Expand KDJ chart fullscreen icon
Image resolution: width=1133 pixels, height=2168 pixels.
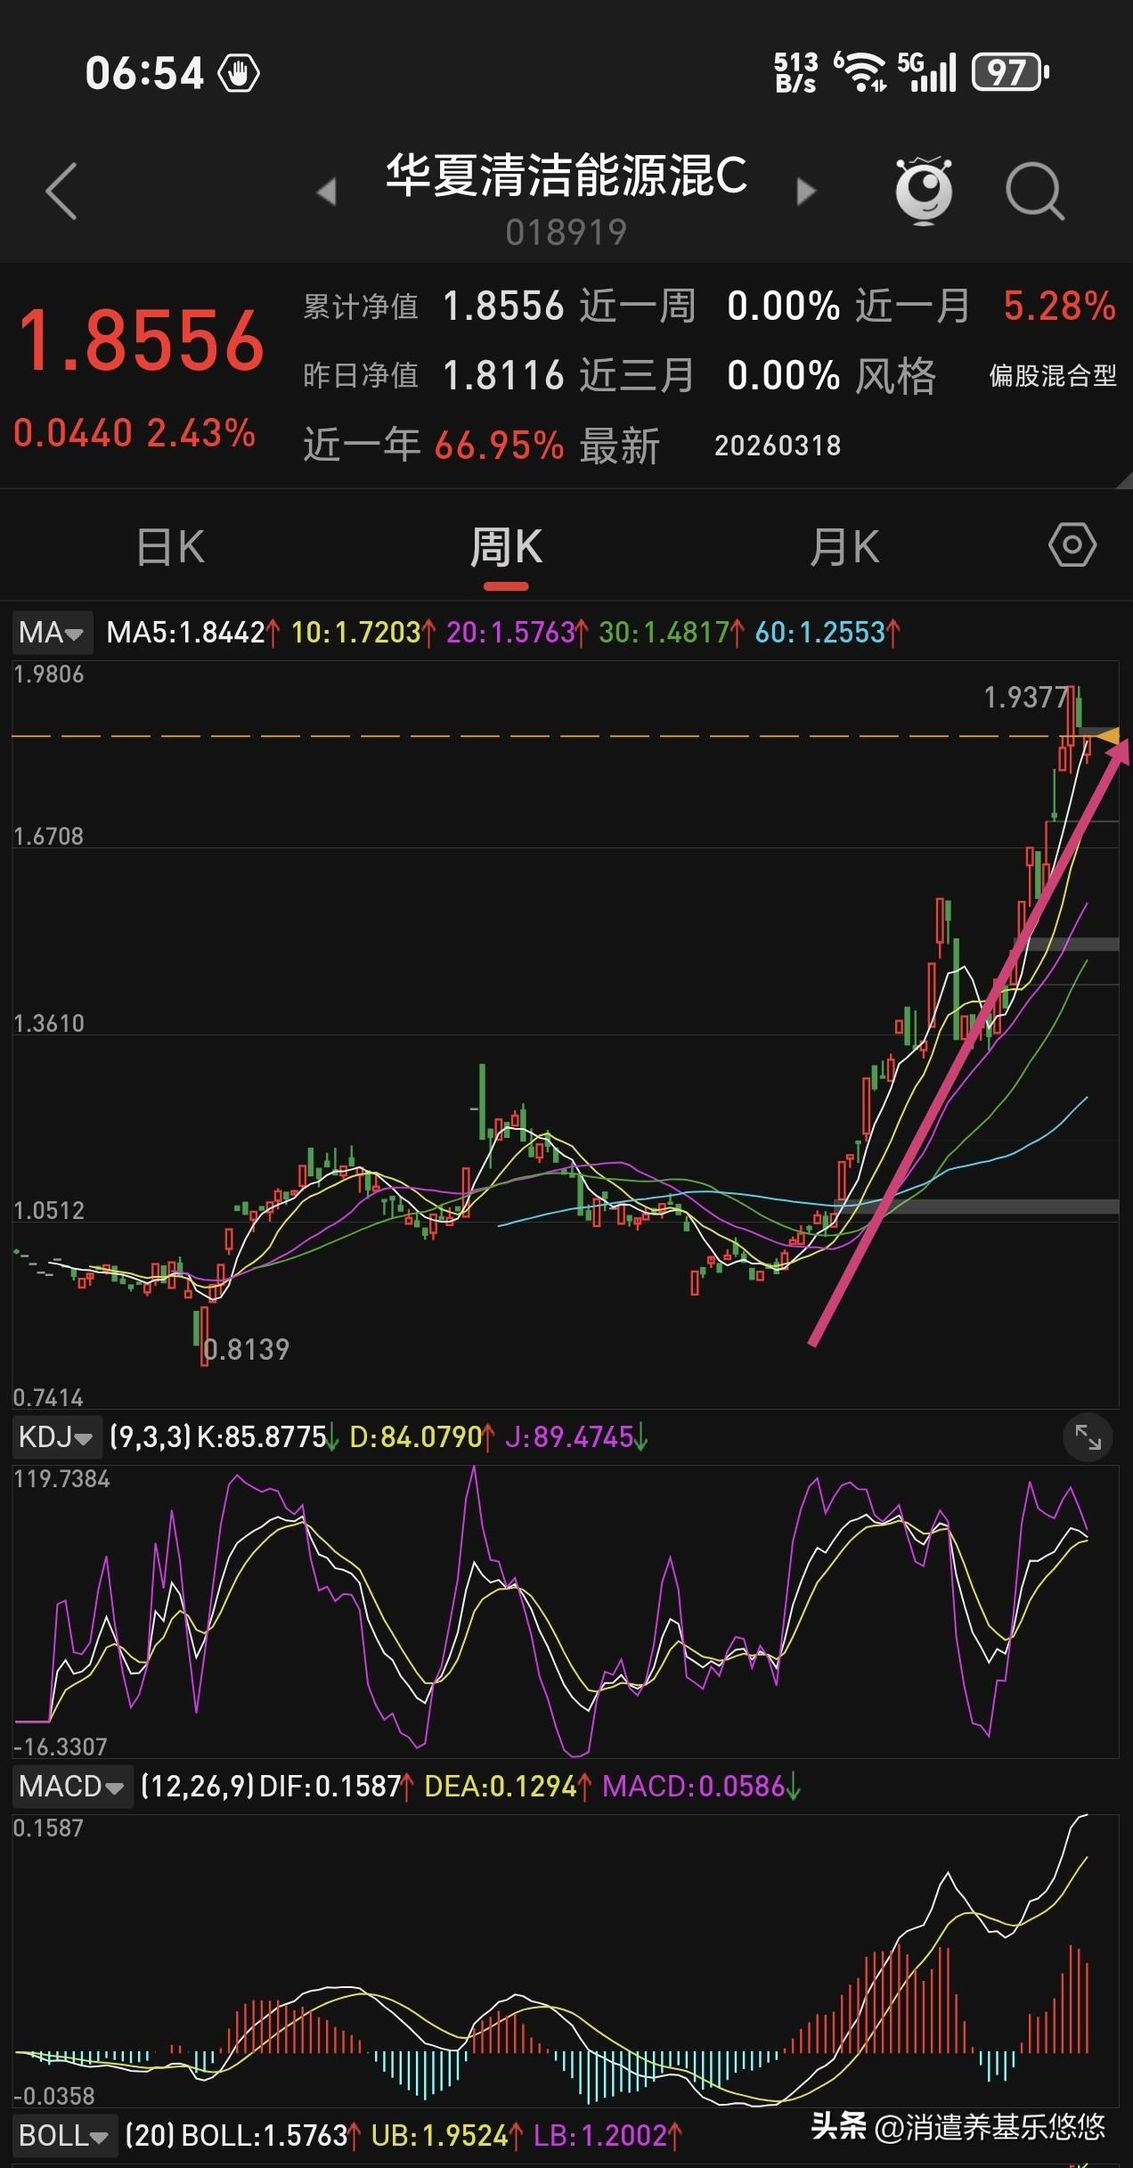1088,1436
